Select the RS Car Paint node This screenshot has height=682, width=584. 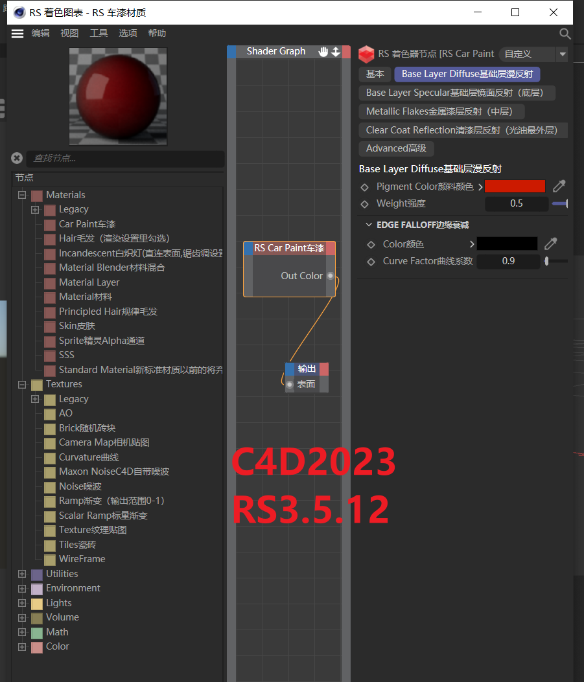tap(289, 269)
